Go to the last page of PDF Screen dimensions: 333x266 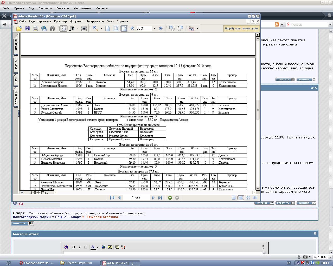[x=160, y=198]
